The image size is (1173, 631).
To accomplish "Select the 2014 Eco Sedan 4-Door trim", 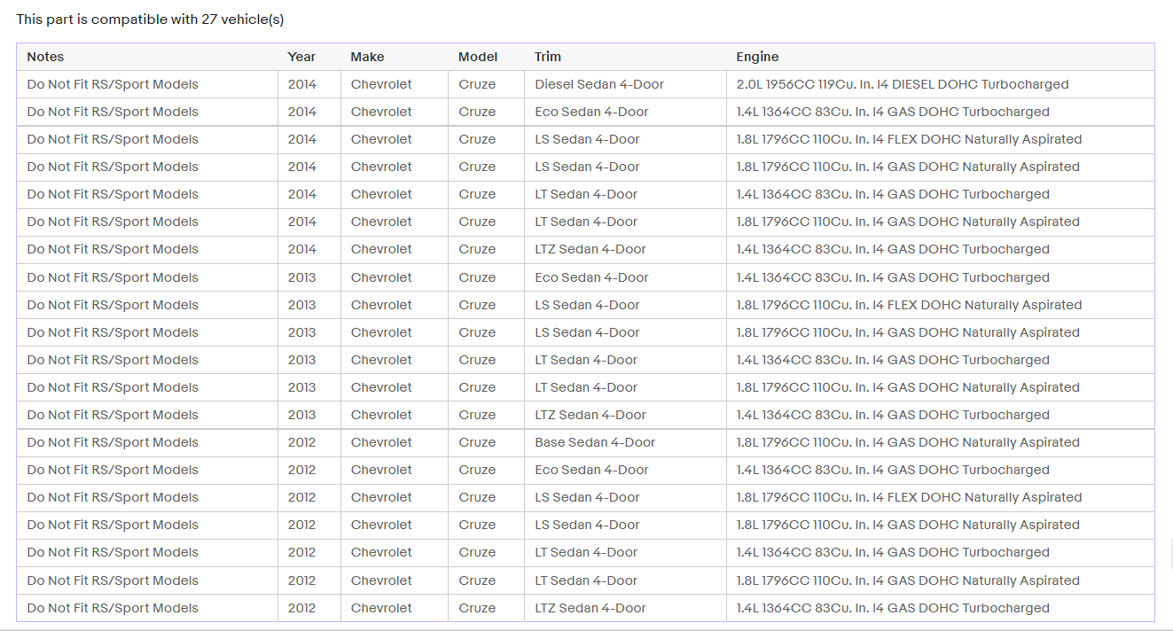I will coord(591,112).
